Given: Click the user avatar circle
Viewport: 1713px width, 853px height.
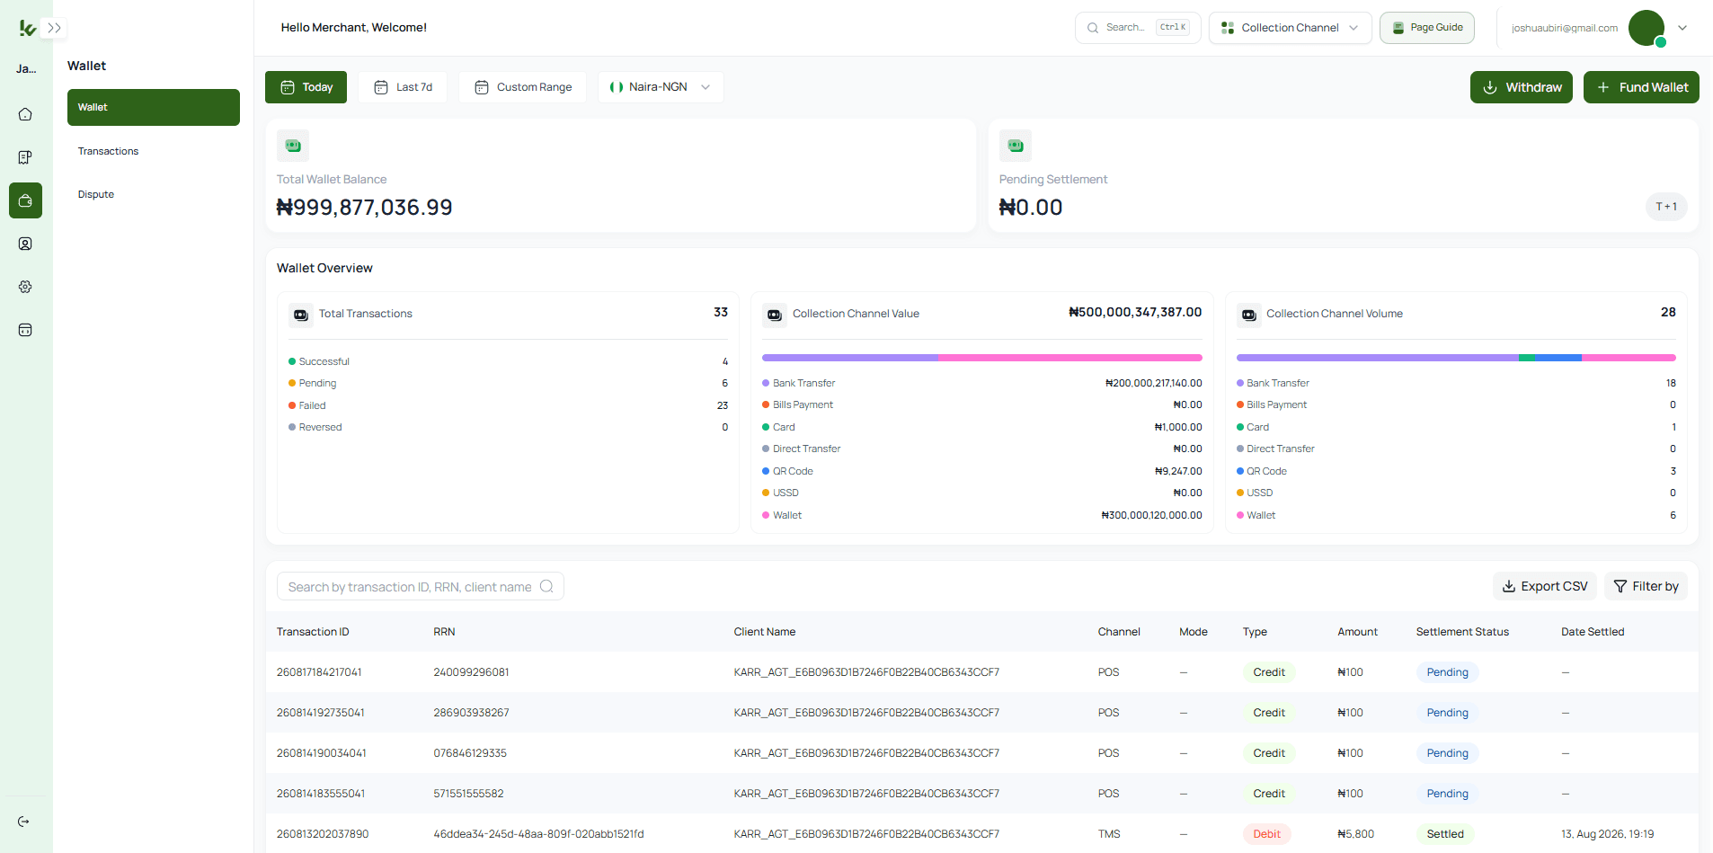Looking at the screenshot, I should (x=1646, y=28).
